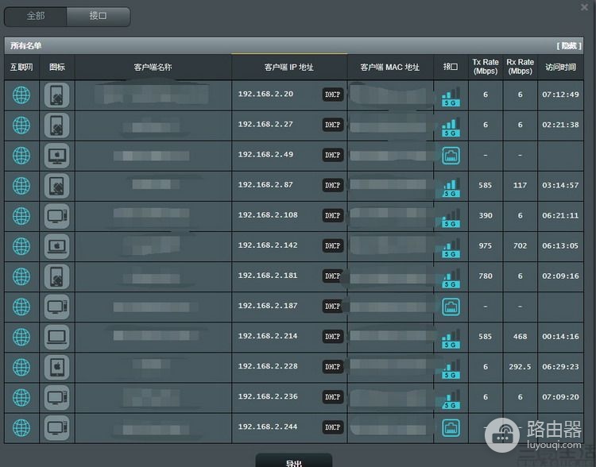The height and width of the screenshot is (467, 596).
Task: Click access time 03:14:57
Action: [561, 185]
